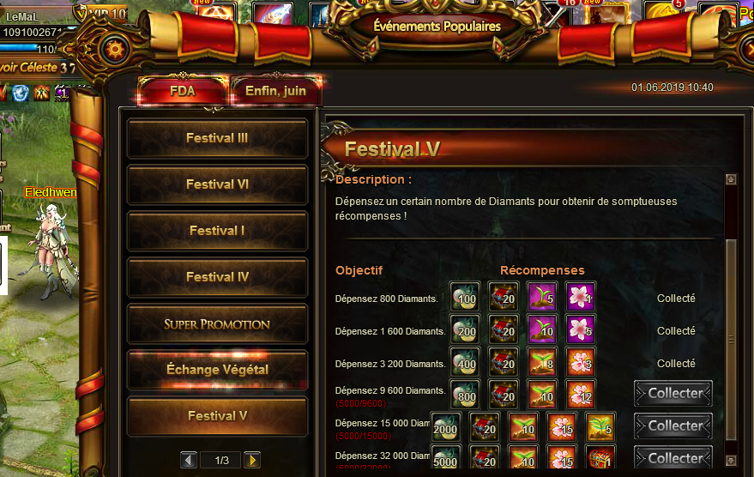
Task: Collect the 9 600 Diamants reward
Action: 673,394
